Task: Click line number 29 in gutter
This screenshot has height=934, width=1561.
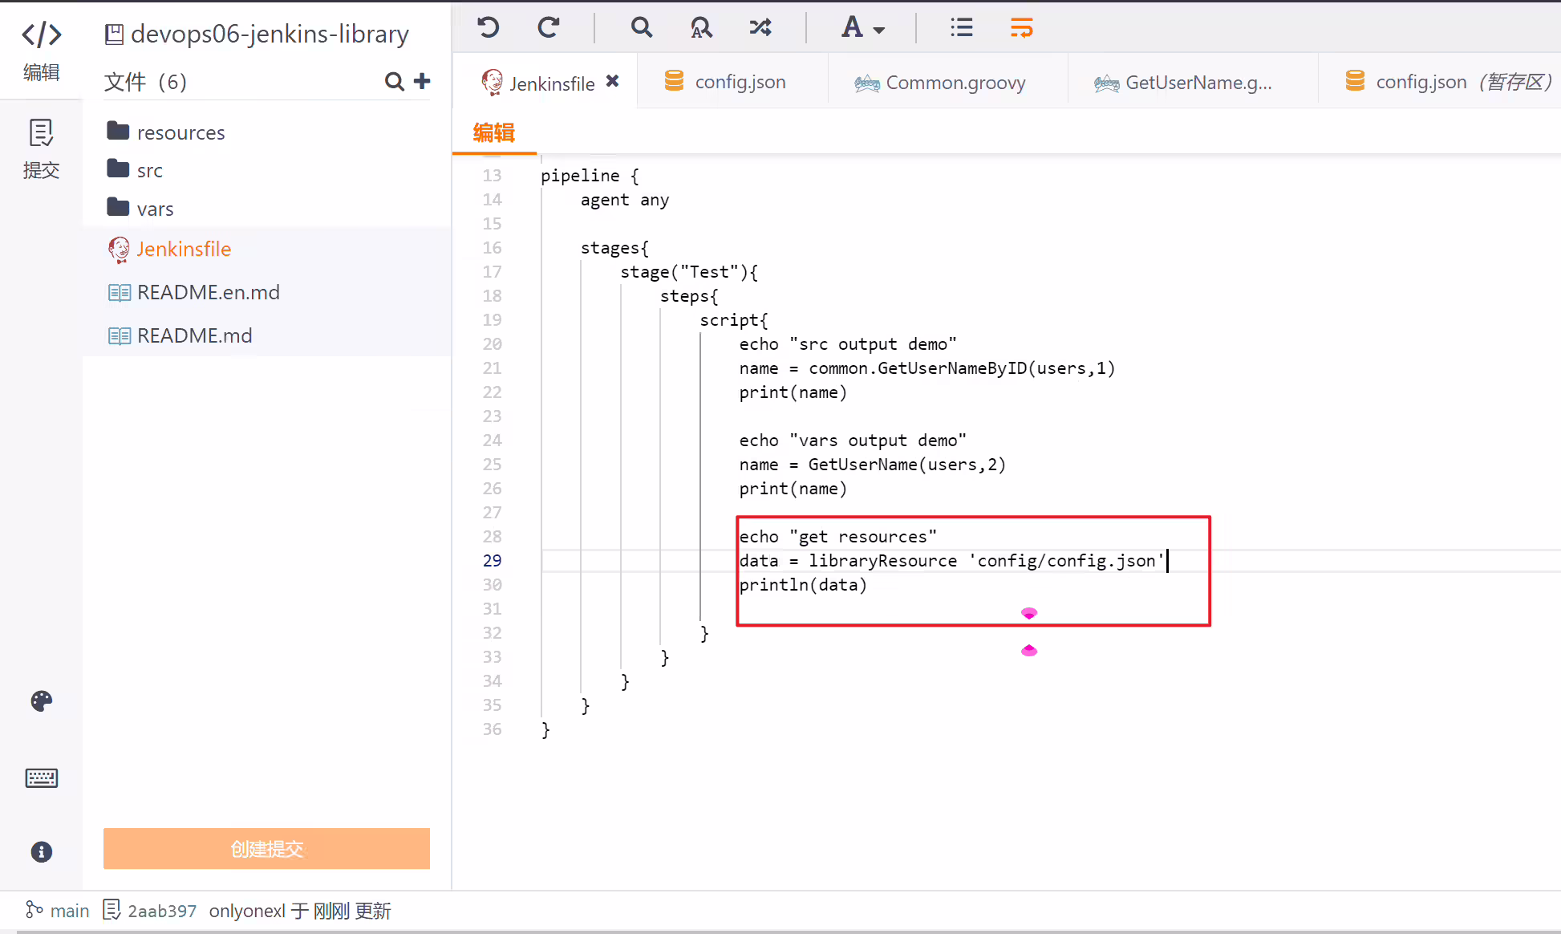Action: point(492,561)
